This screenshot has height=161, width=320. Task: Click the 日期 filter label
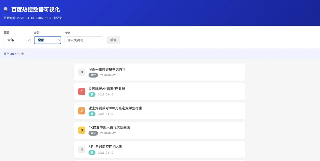click(6, 32)
